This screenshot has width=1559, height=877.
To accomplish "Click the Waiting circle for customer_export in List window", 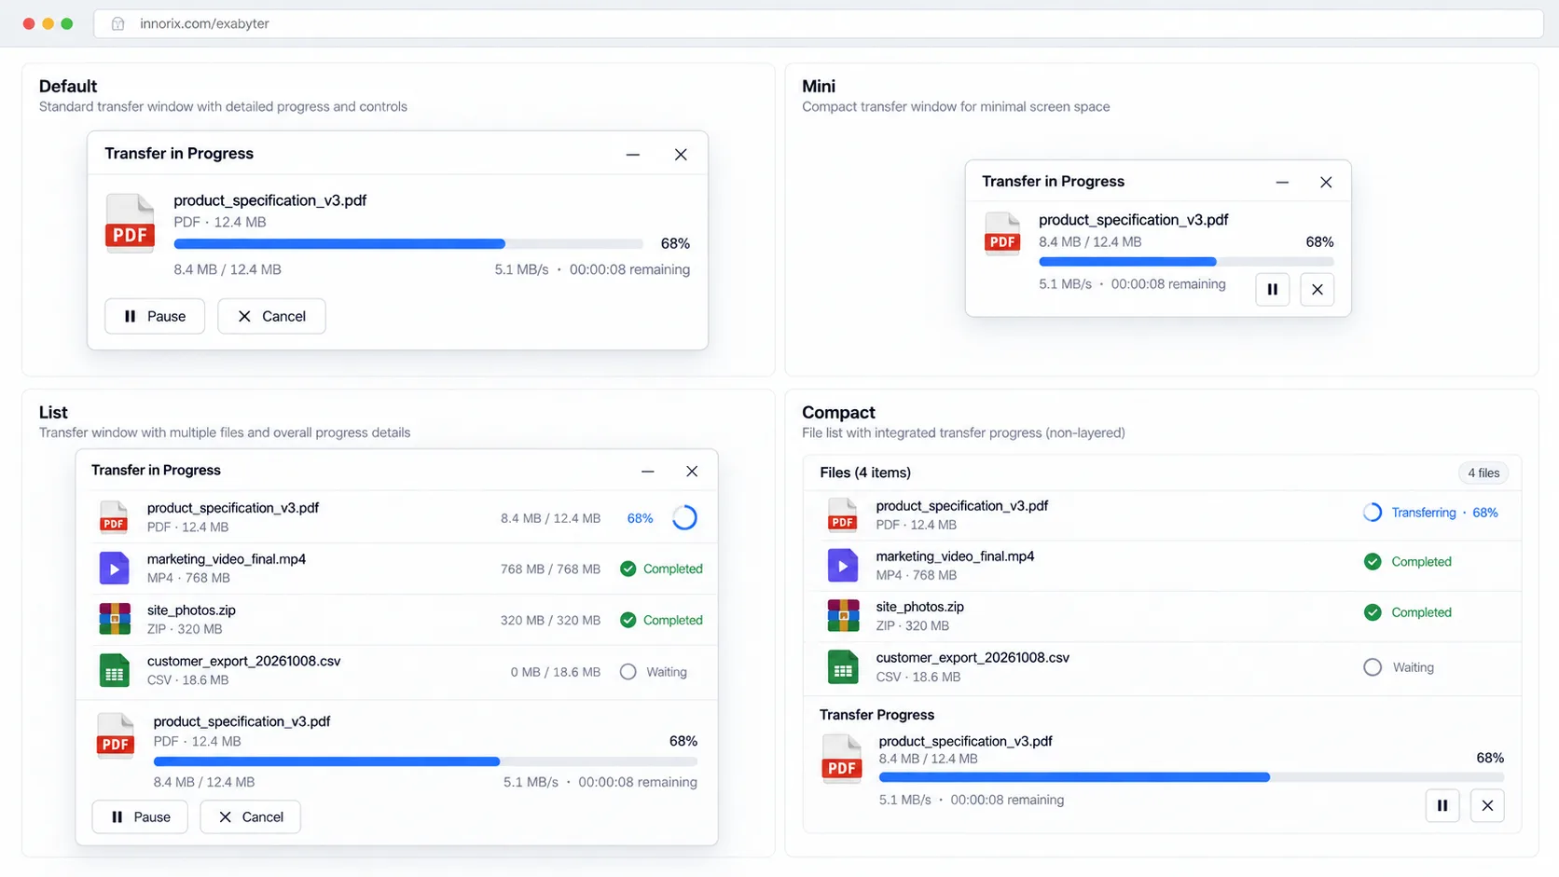I will click(628, 672).
